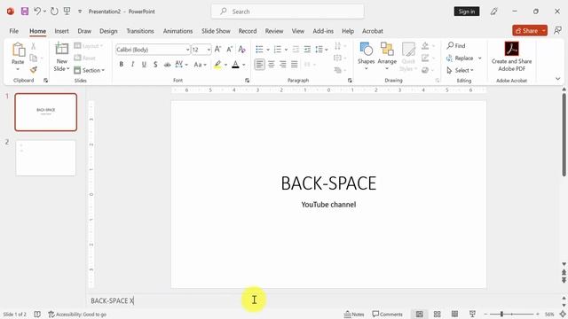Click the Format Painter icon

(x=34, y=70)
